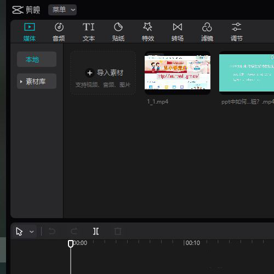Open the 音频 (Audio) tab

[59, 32]
